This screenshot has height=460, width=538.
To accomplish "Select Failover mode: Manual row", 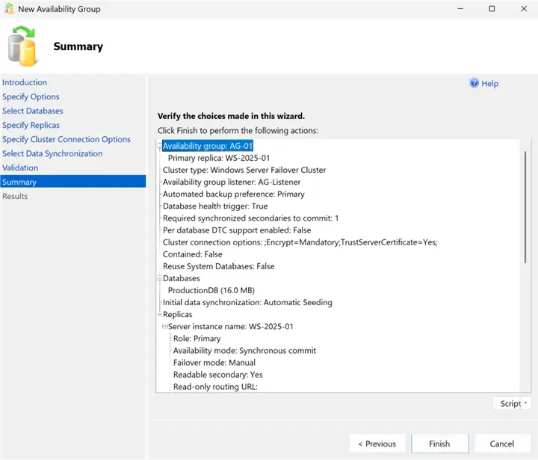I will [x=214, y=363].
